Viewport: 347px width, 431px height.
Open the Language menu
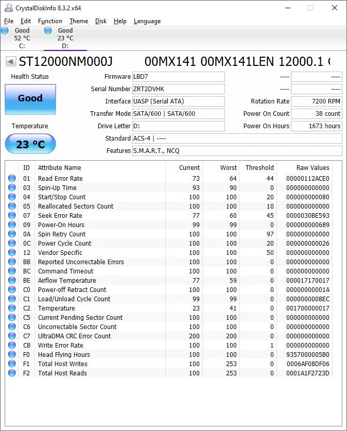coord(147,21)
